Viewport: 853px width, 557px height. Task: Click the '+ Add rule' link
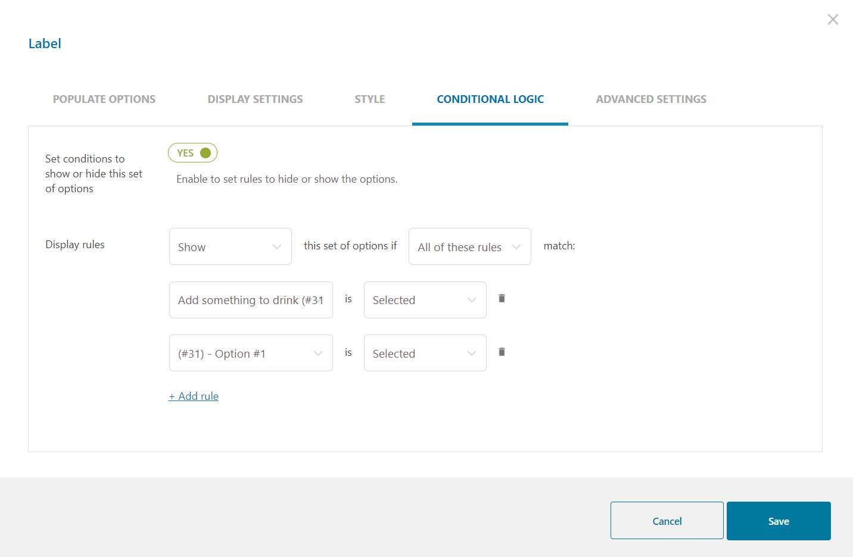click(x=194, y=396)
